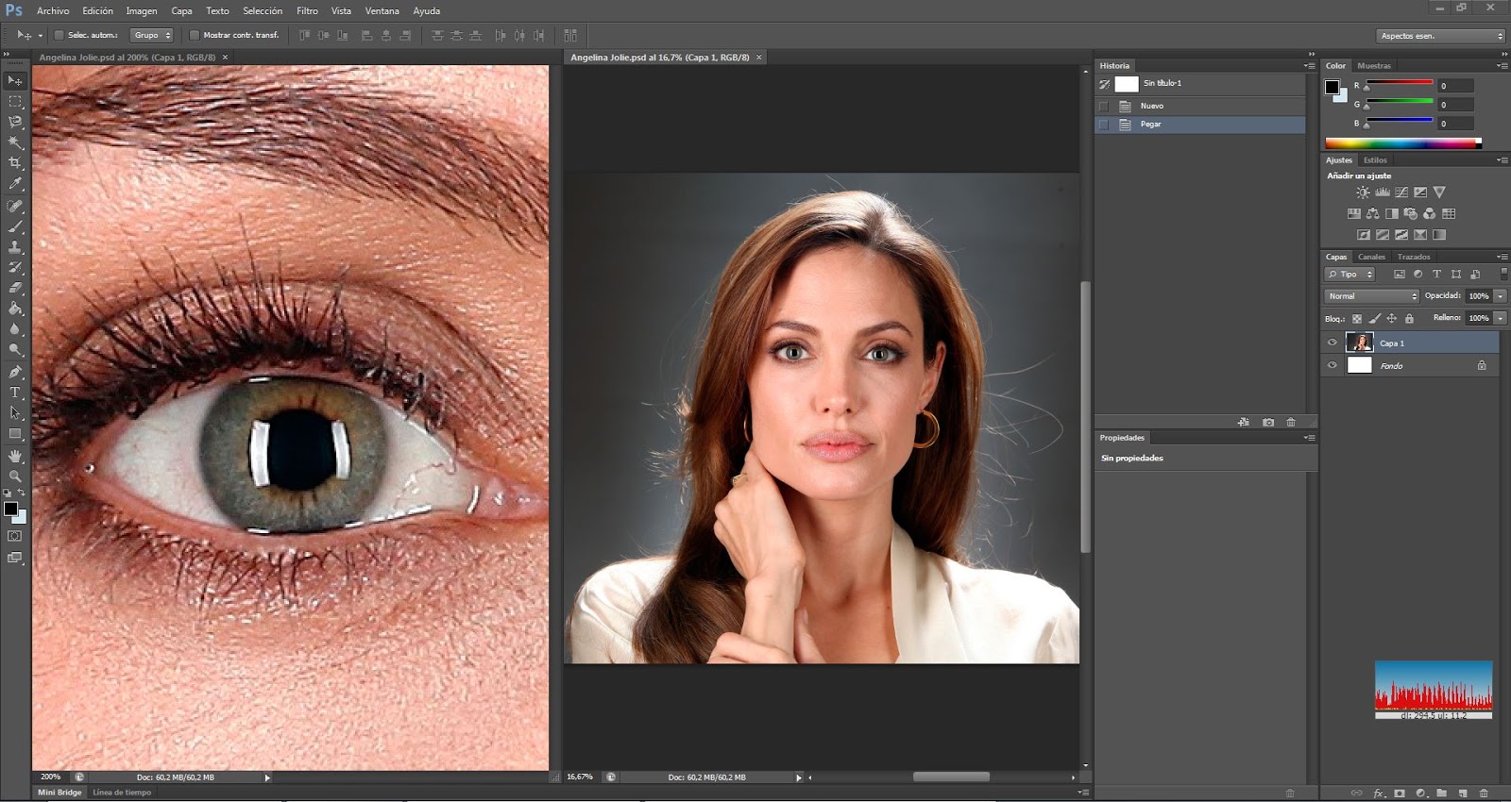Switch to the Muestras tab

tap(1374, 66)
